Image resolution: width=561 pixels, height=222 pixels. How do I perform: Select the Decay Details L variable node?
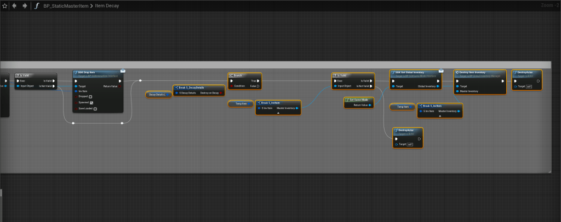158,95
